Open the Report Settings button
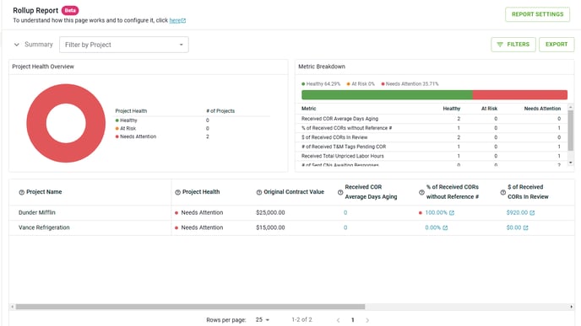Screen dimensions: 581x326 click(x=537, y=14)
